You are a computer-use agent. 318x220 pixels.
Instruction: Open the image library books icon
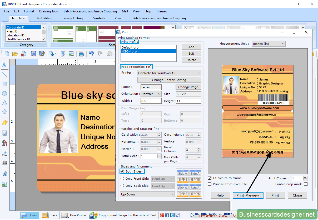[4, 143]
